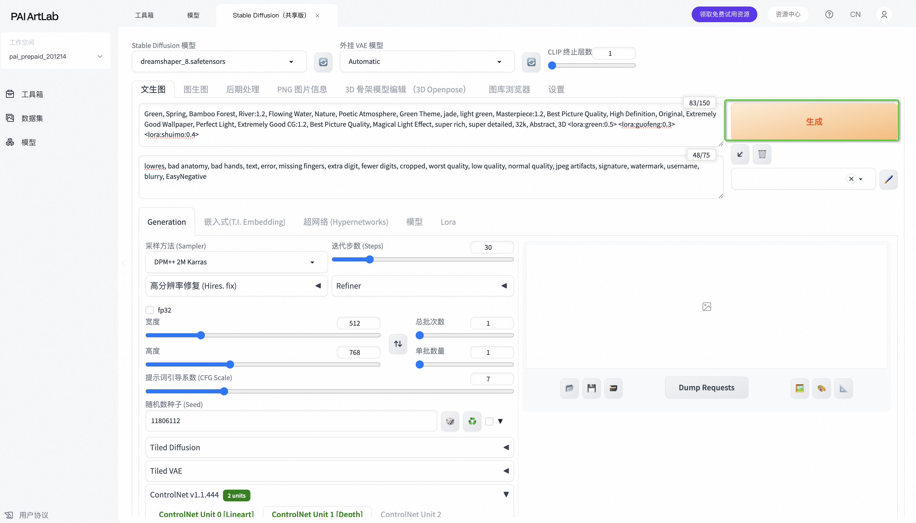Enable the fp32 checkbox

click(150, 310)
